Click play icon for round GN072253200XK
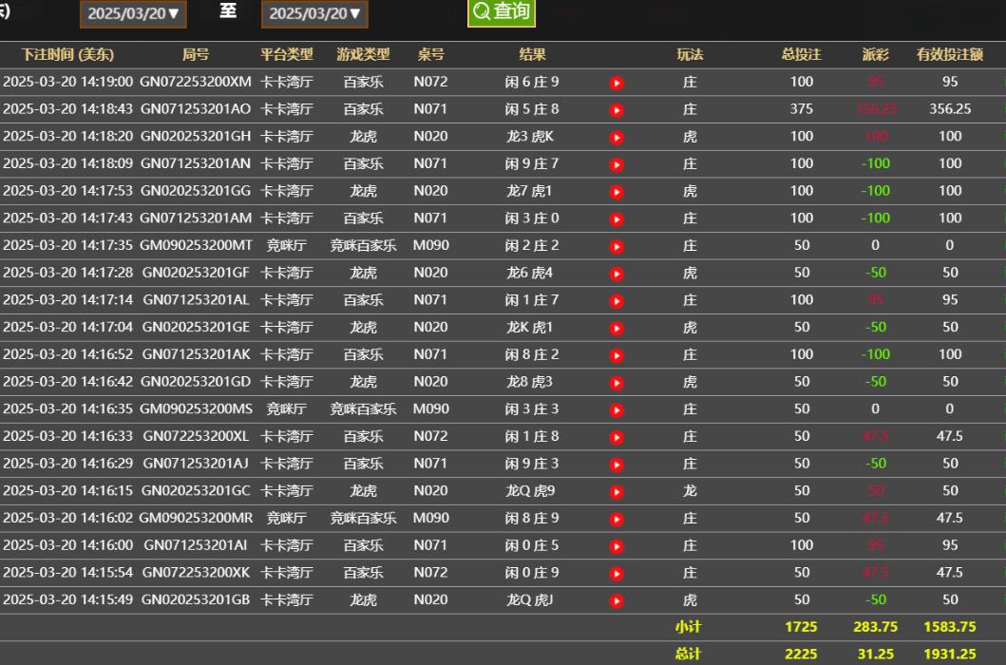1006x665 pixels. (x=617, y=574)
